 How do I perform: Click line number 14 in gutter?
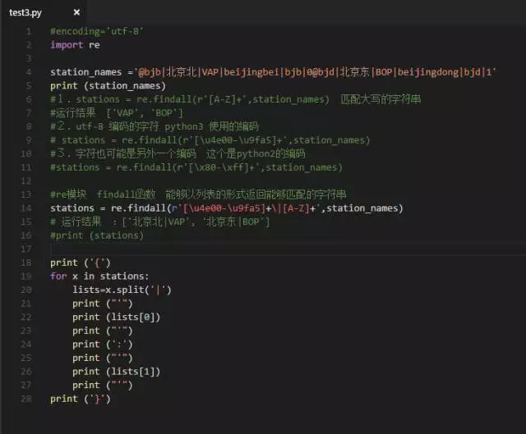26,208
